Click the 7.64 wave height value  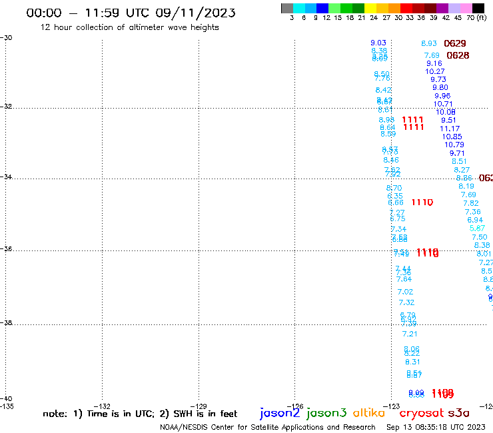(404, 279)
